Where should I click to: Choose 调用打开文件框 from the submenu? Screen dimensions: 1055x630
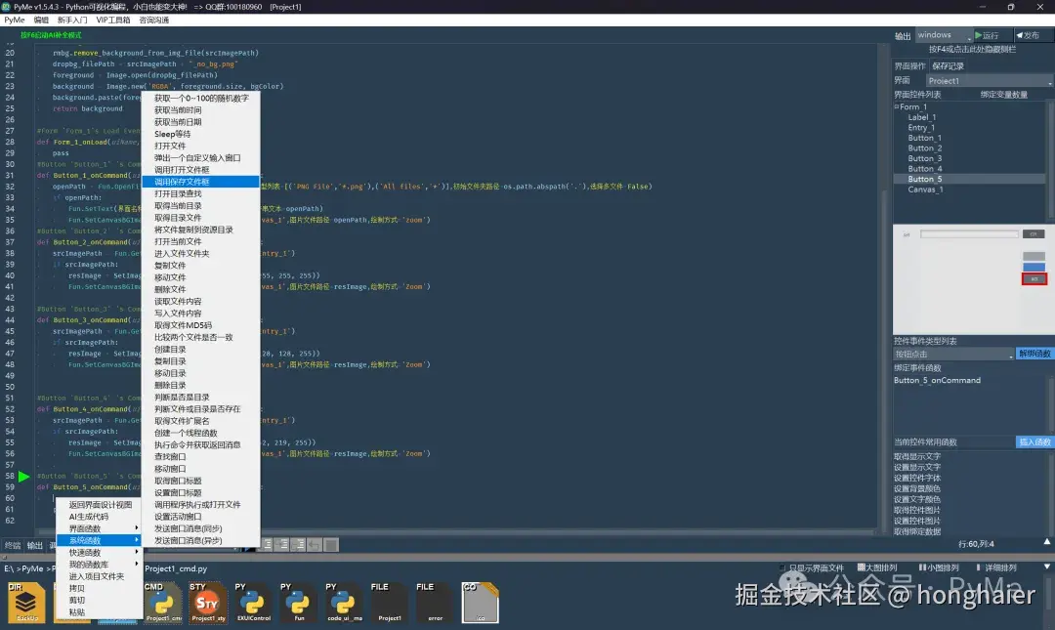coord(200,170)
